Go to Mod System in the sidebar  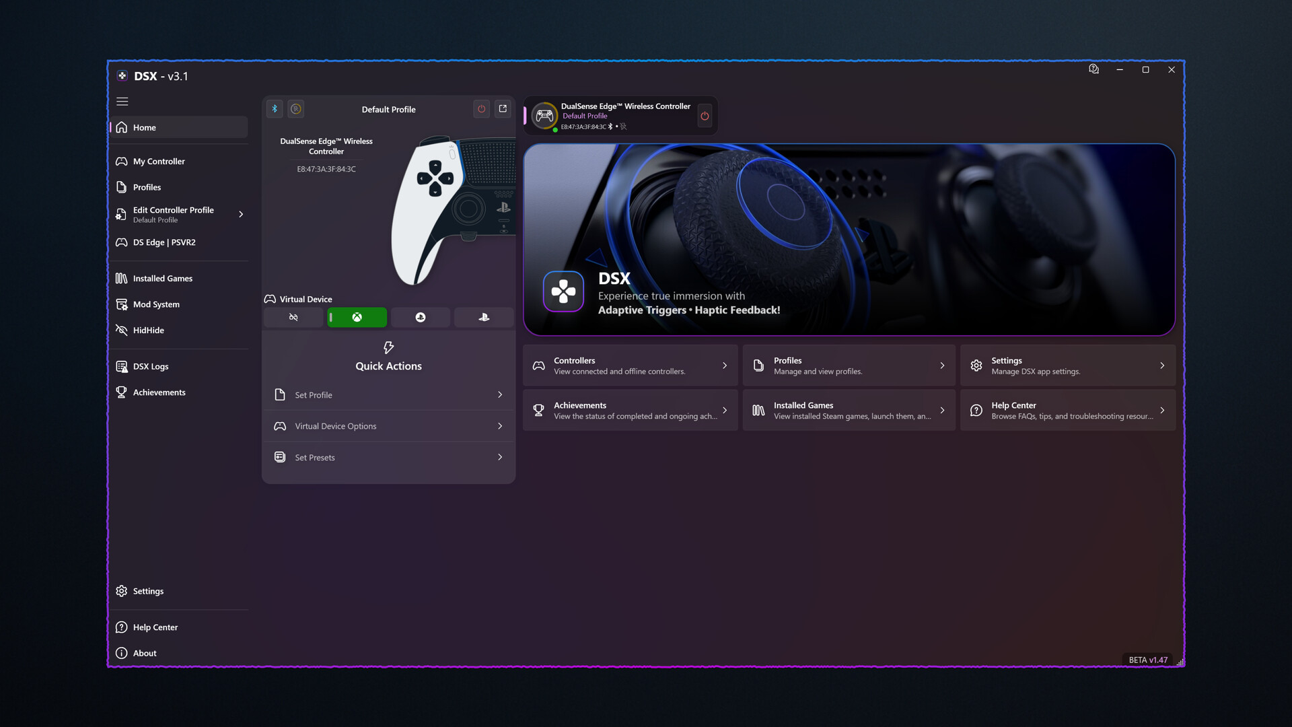click(156, 304)
